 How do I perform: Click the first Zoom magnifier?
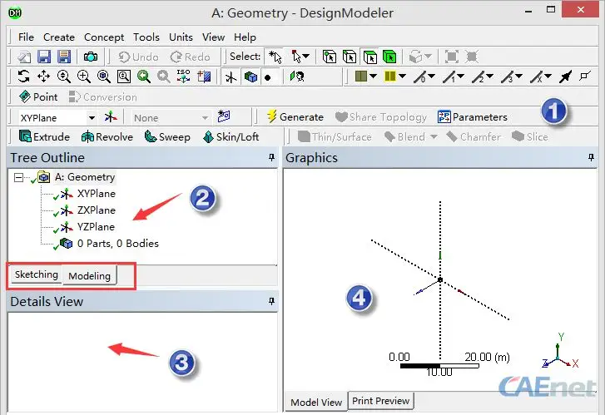[x=64, y=77]
